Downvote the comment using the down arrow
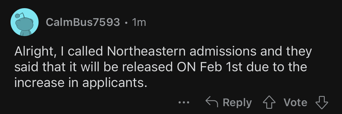This screenshot has height=114, width=342. pyautogui.click(x=322, y=102)
